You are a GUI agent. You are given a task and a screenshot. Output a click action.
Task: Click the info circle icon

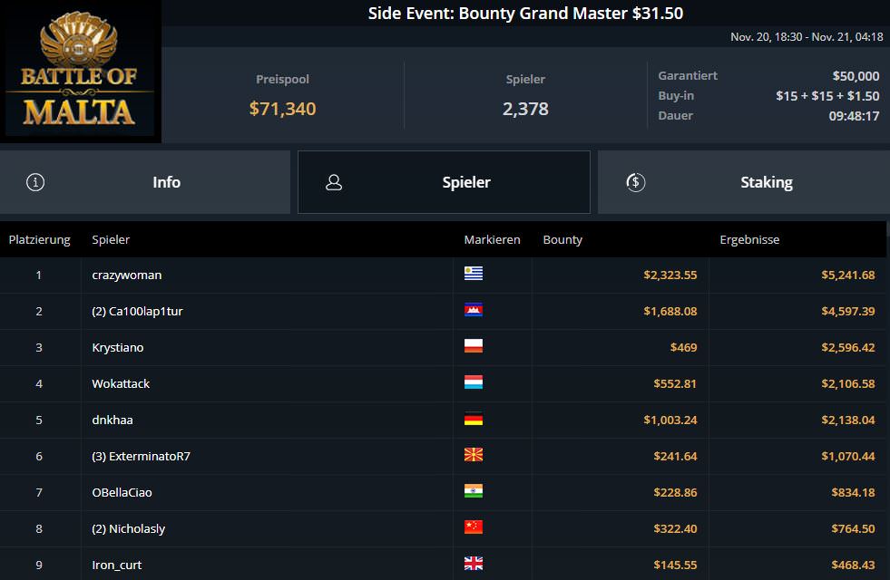point(35,182)
